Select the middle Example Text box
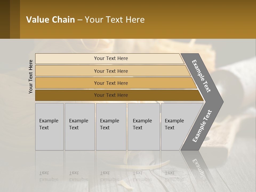Image resolution: width=256 pixels, height=192 pixels. (x=111, y=127)
